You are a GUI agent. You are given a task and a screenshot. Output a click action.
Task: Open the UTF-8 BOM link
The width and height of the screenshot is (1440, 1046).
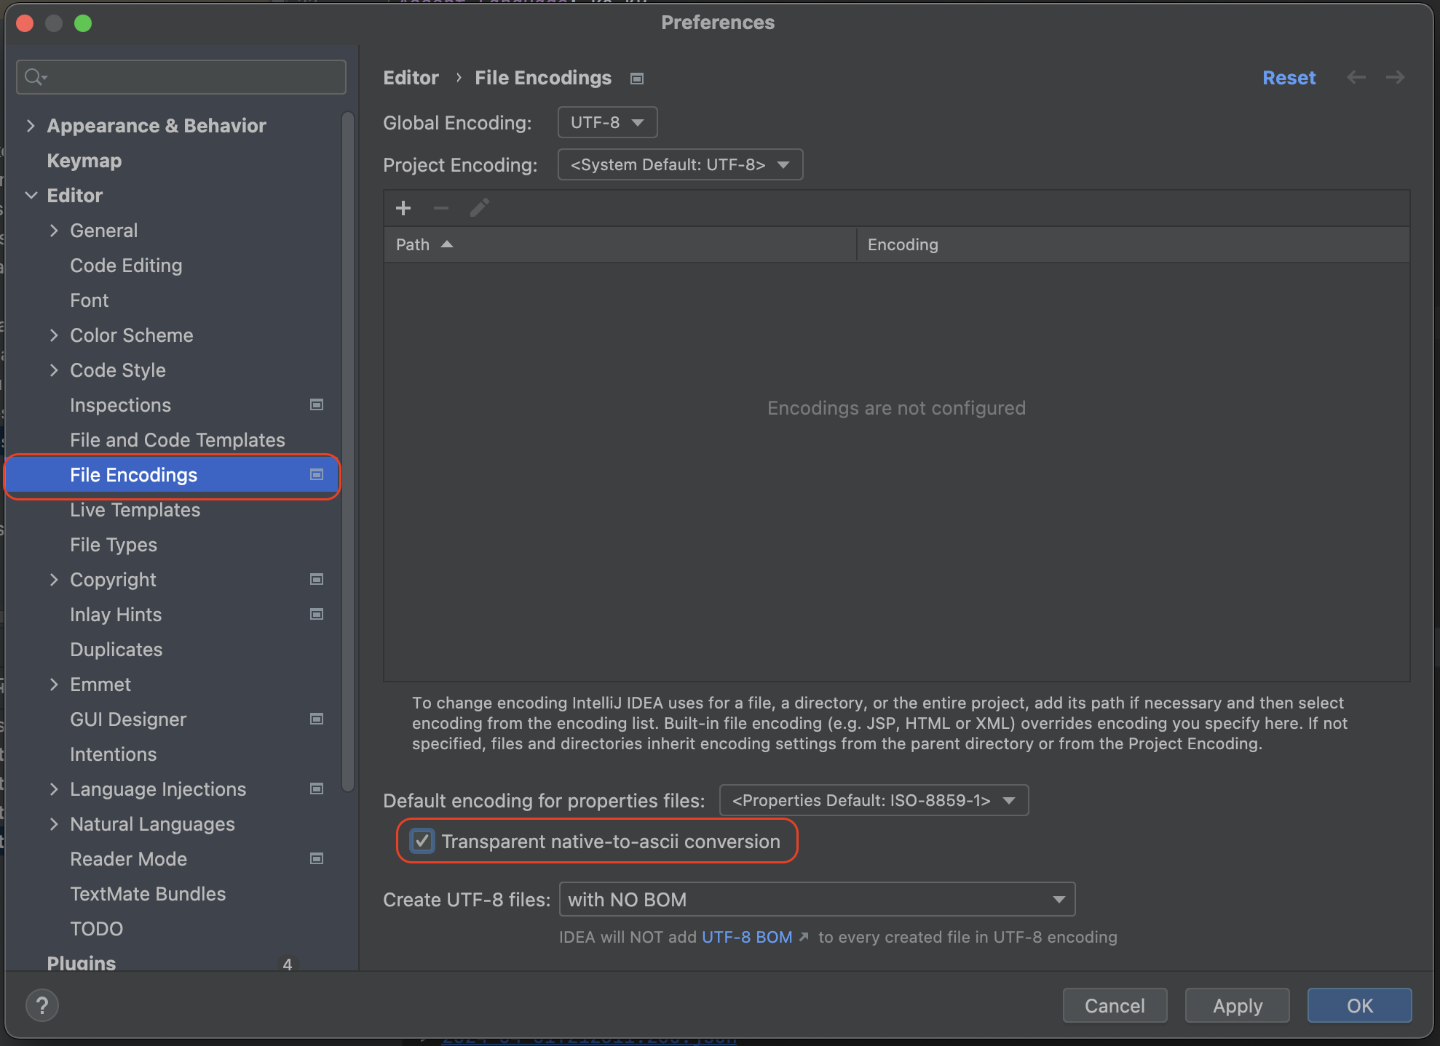(747, 937)
